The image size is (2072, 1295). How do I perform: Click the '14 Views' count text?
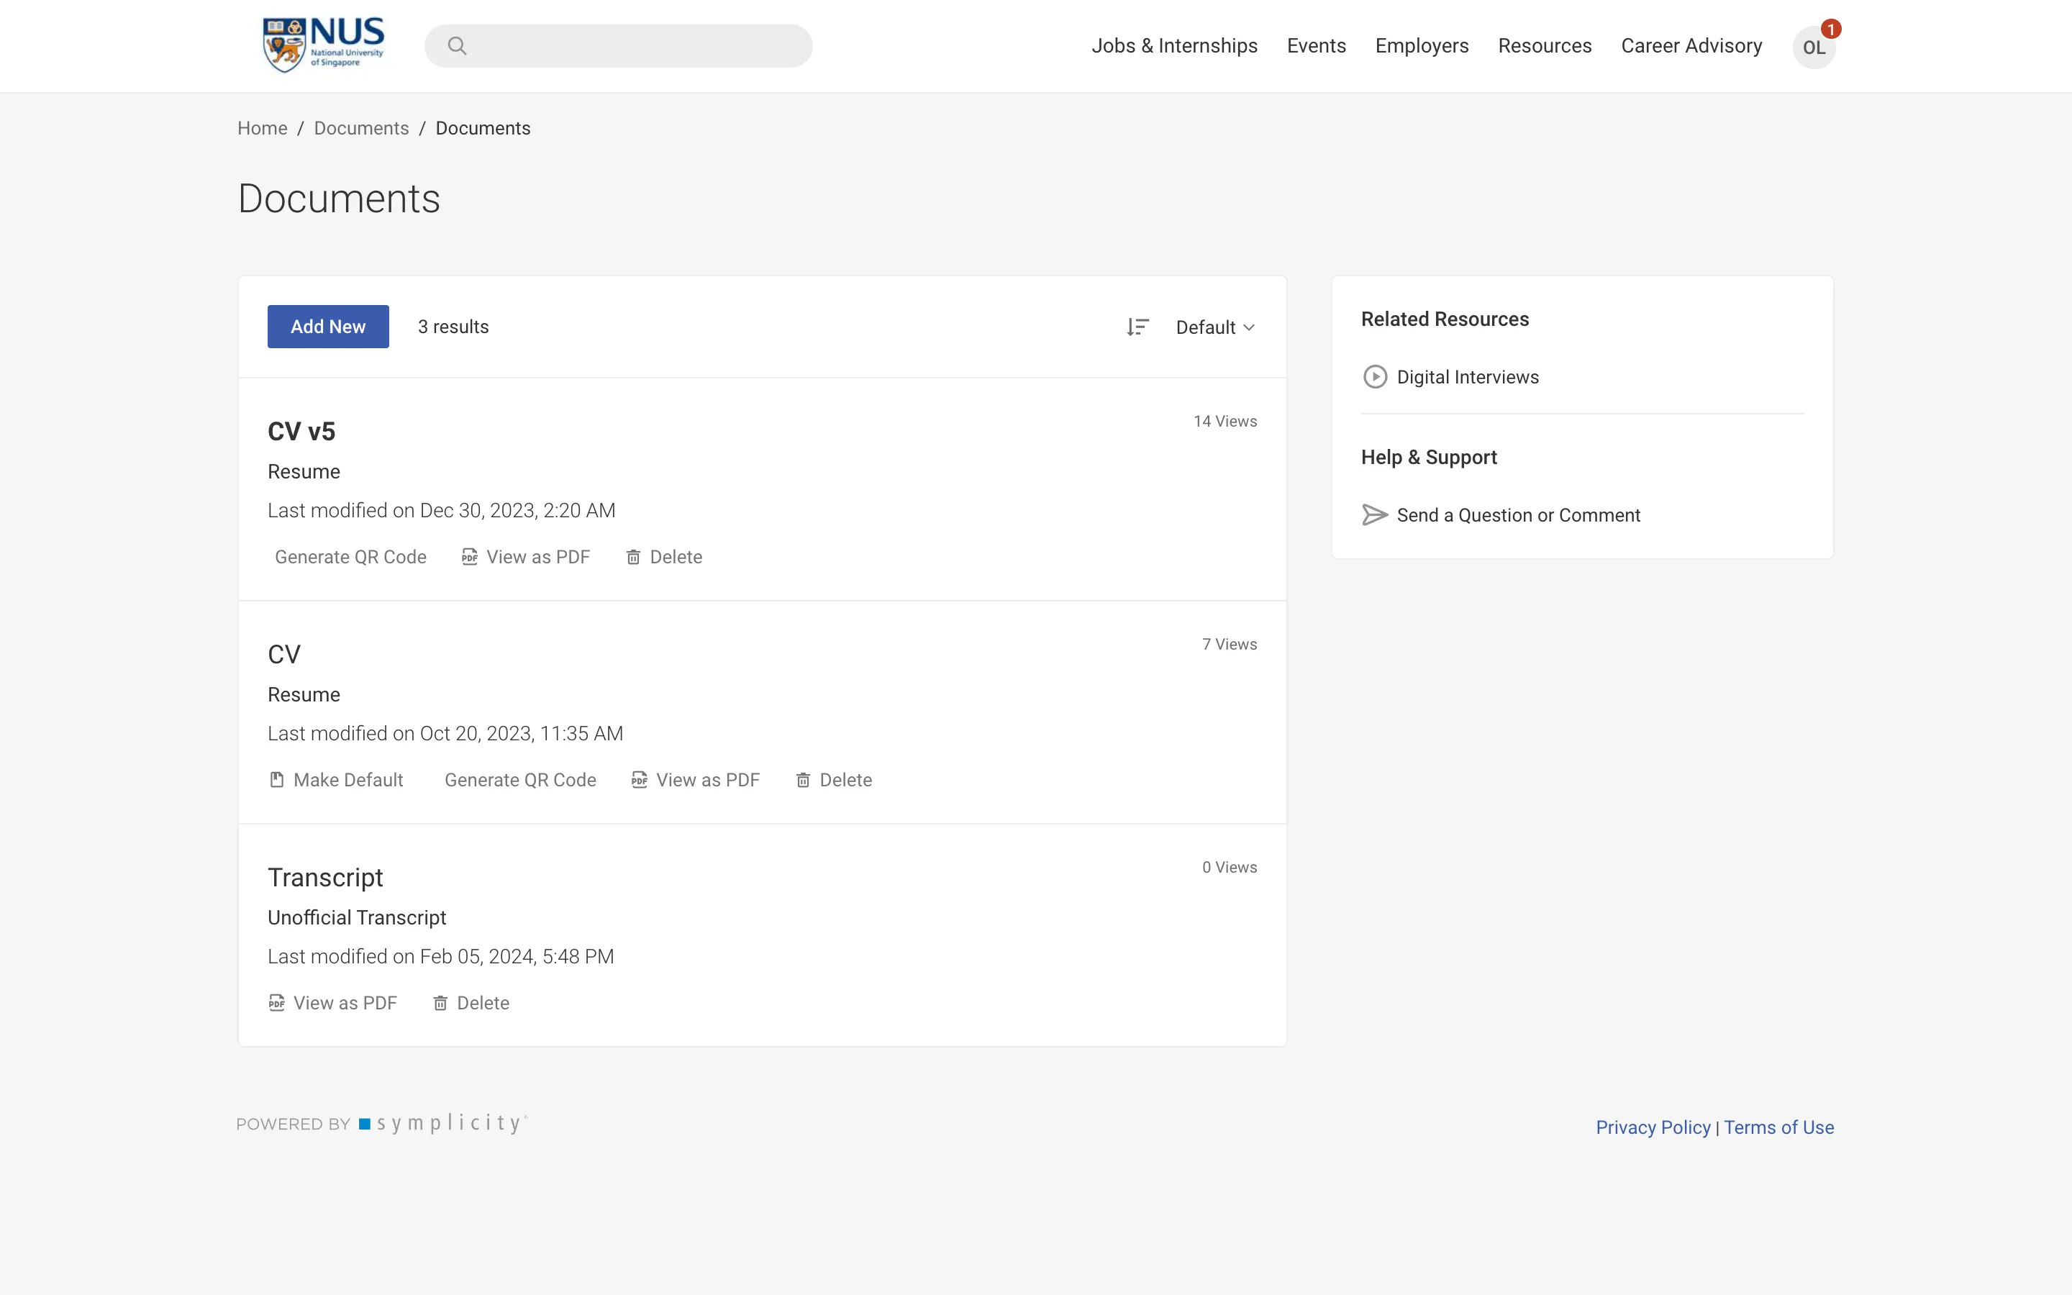(1225, 422)
